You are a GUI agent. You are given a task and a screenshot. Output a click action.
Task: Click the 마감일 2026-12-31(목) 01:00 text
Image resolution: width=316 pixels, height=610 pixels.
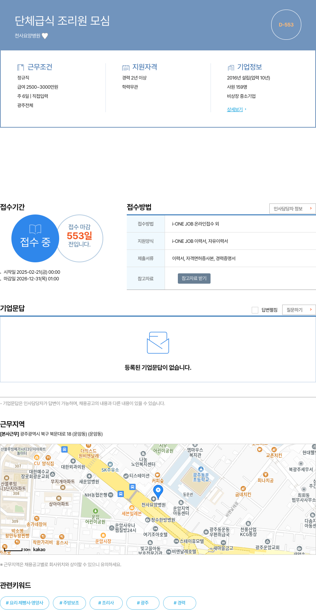pos(31,279)
